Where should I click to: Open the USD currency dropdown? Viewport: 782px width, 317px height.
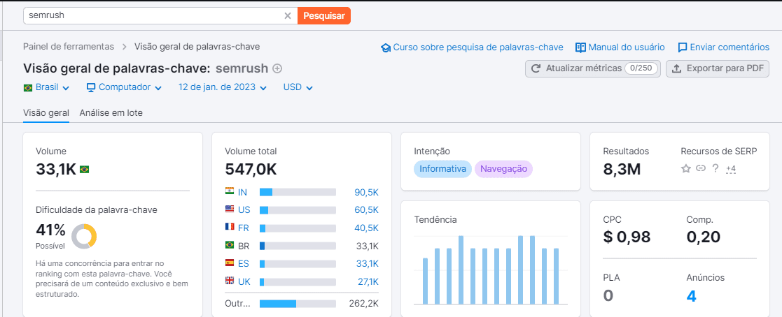point(298,87)
